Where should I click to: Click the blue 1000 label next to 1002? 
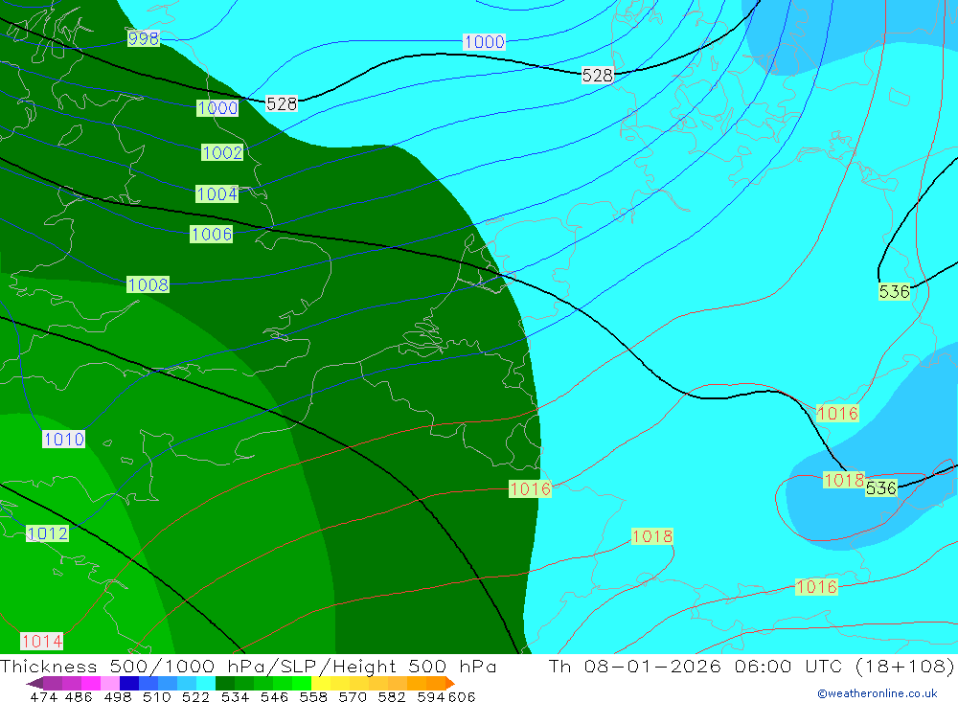coord(217,108)
